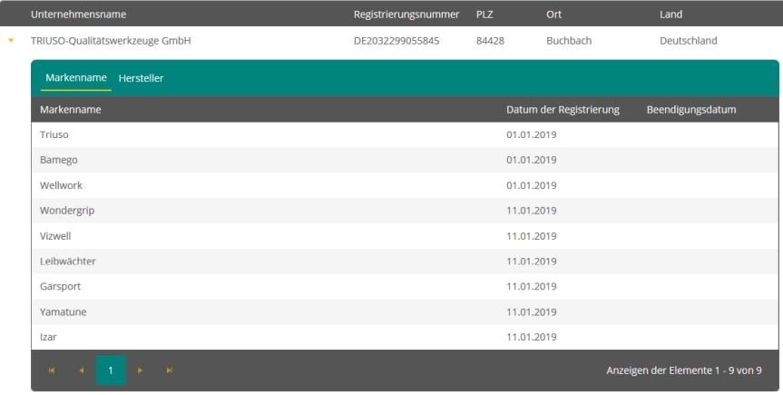The height and width of the screenshot is (395, 783).
Task: Select the Triuso brand row
Action: click(405, 134)
